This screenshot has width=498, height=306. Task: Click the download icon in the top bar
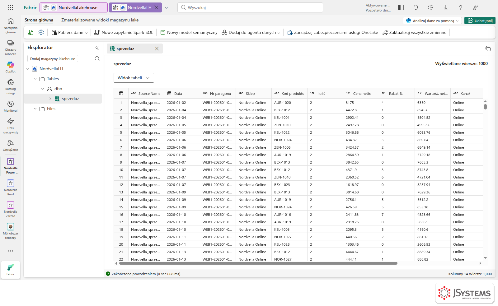(x=446, y=7)
